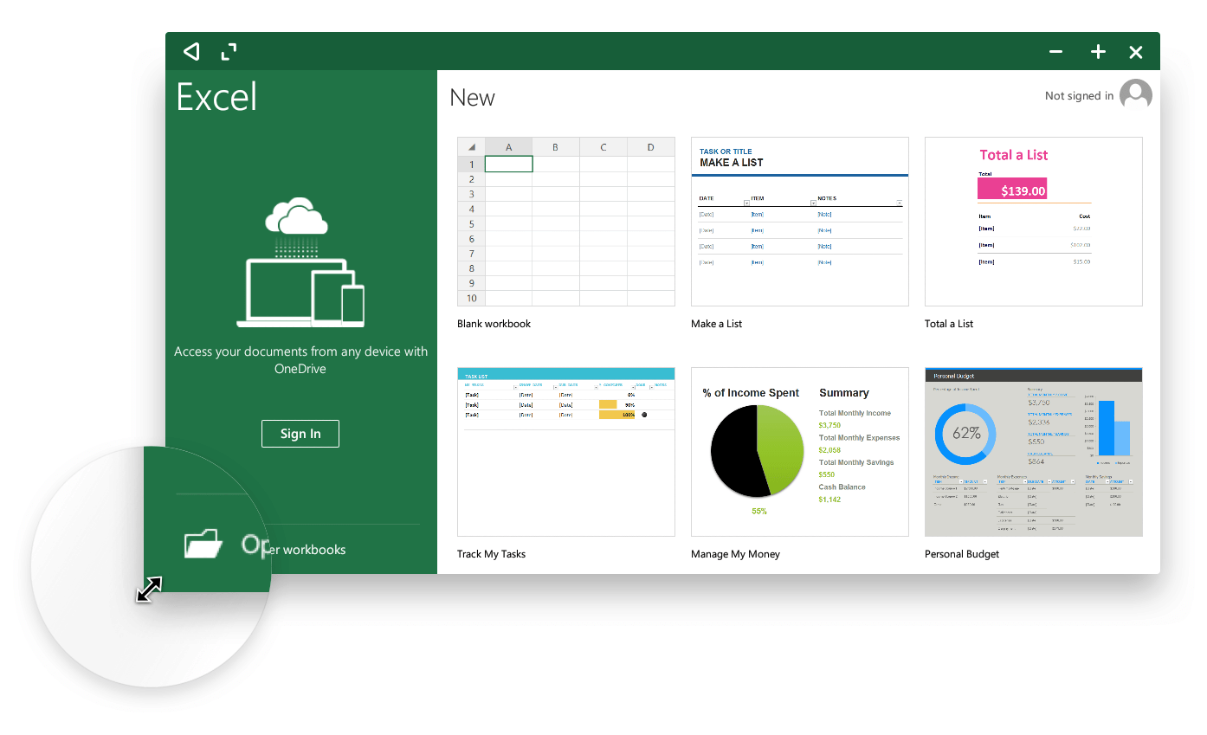Click the "Total a List" caption below the thumbnail
Screen dimensions: 1207x735
[948, 324]
